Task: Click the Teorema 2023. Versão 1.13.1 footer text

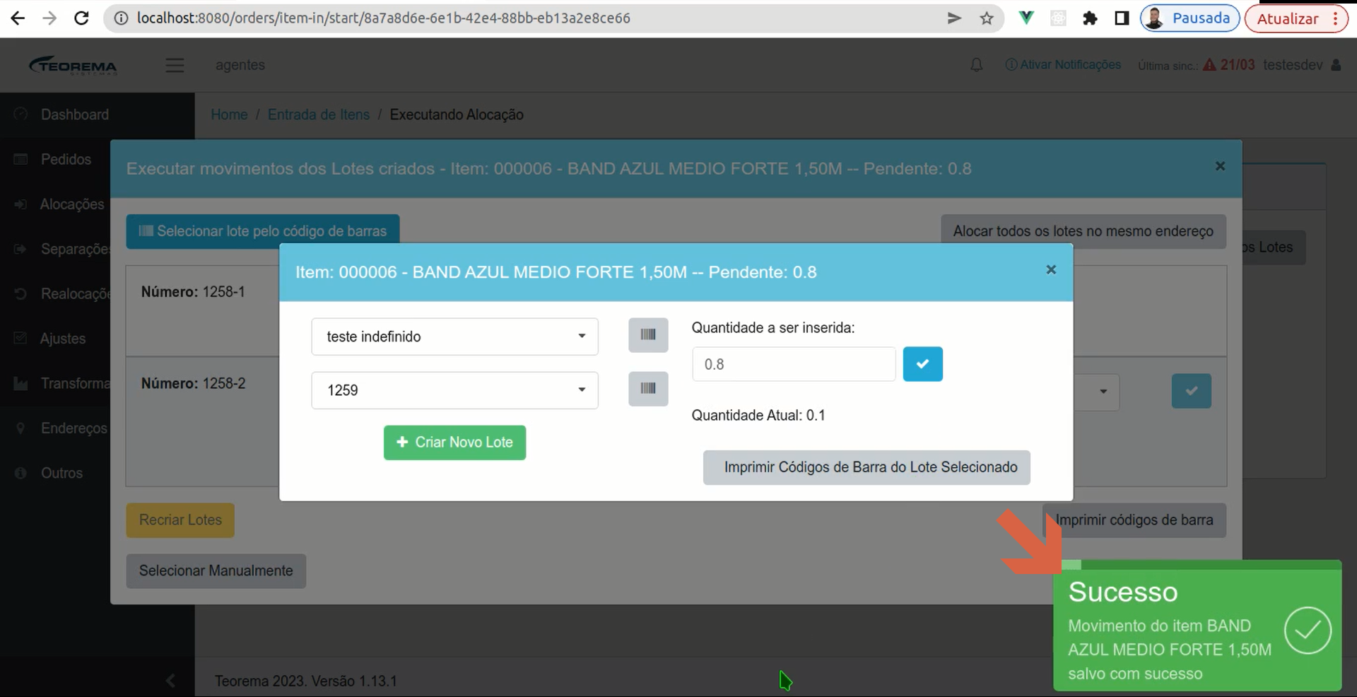Action: click(306, 681)
